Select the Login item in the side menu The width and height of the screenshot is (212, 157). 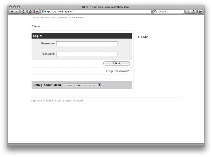point(145,37)
